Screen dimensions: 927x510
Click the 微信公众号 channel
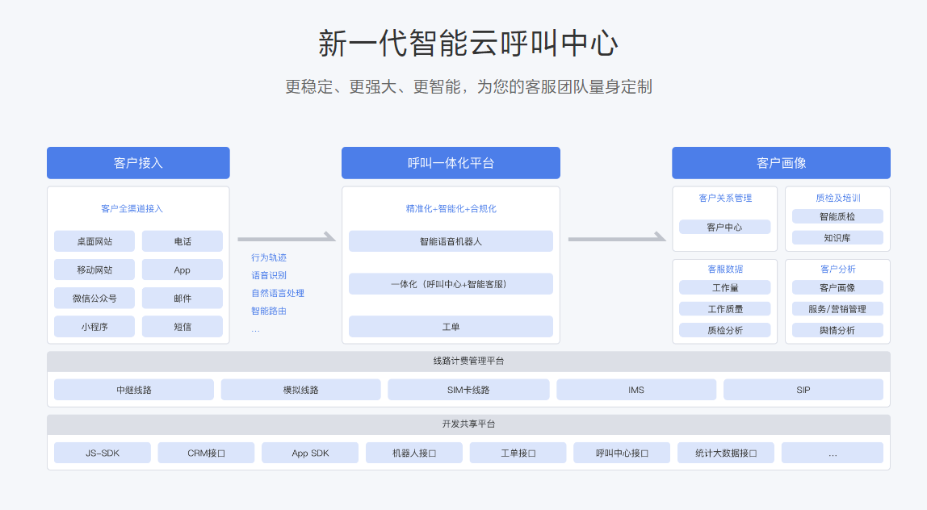click(x=94, y=298)
